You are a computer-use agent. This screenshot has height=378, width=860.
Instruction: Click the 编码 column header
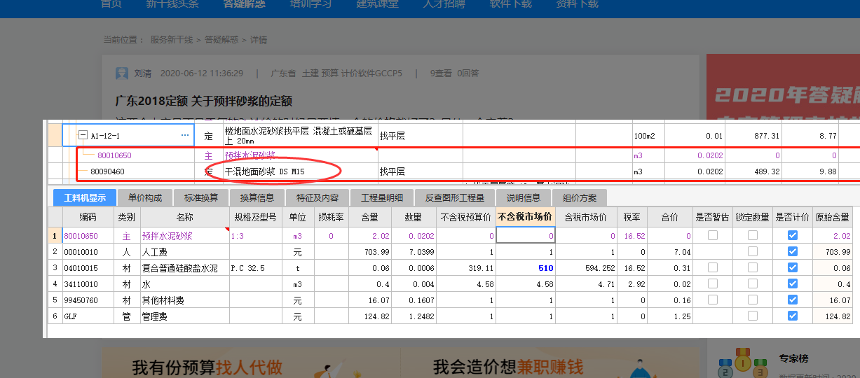coord(88,217)
